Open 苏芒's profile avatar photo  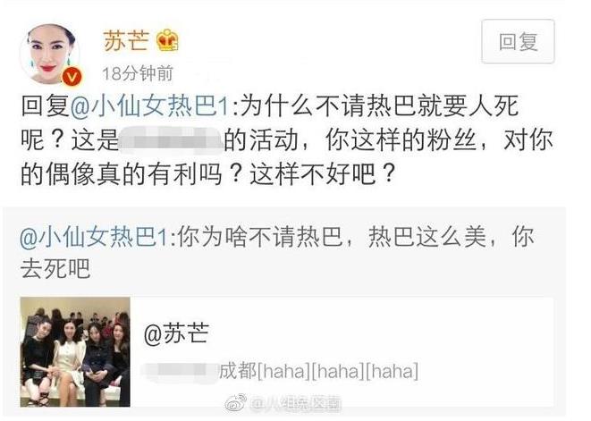[x=50, y=55]
